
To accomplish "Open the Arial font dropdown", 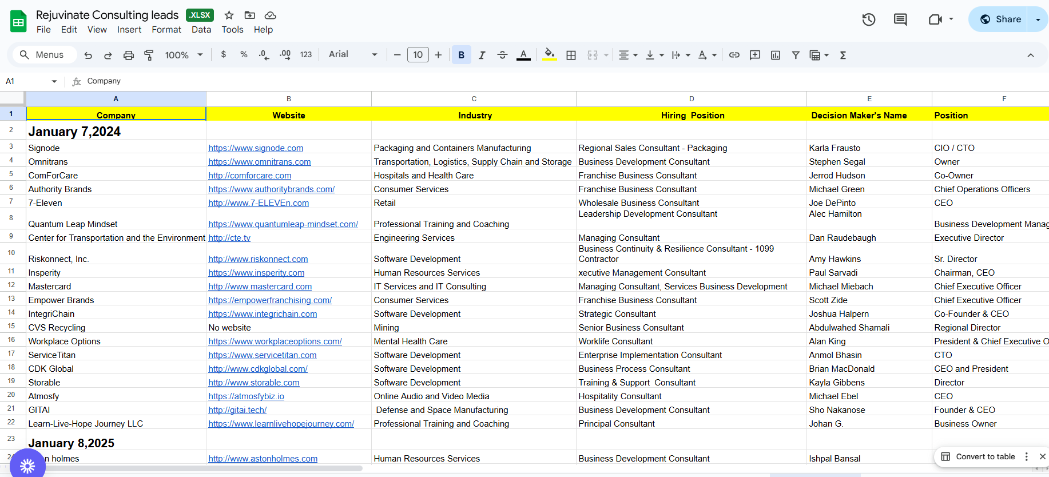I will point(352,55).
